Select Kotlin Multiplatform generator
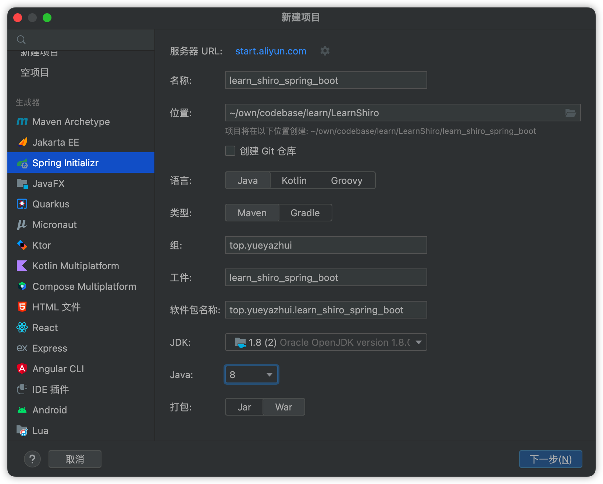603x484 pixels. click(x=81, y=266)
